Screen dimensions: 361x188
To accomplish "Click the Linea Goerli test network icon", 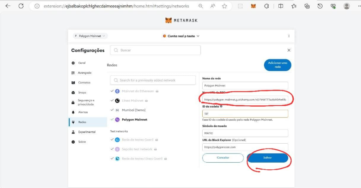I will 117,158.
